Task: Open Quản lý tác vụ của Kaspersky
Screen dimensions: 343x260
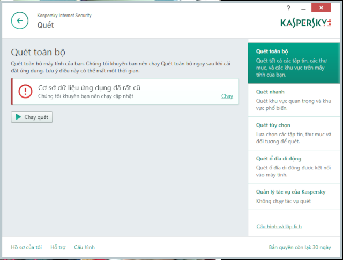Action: coord(294,197)
